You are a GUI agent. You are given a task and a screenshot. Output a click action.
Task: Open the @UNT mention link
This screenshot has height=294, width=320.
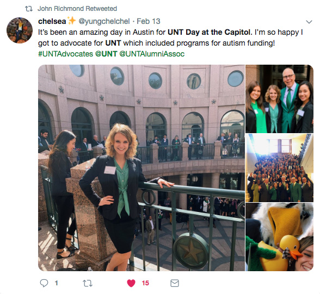pos(106,54)
